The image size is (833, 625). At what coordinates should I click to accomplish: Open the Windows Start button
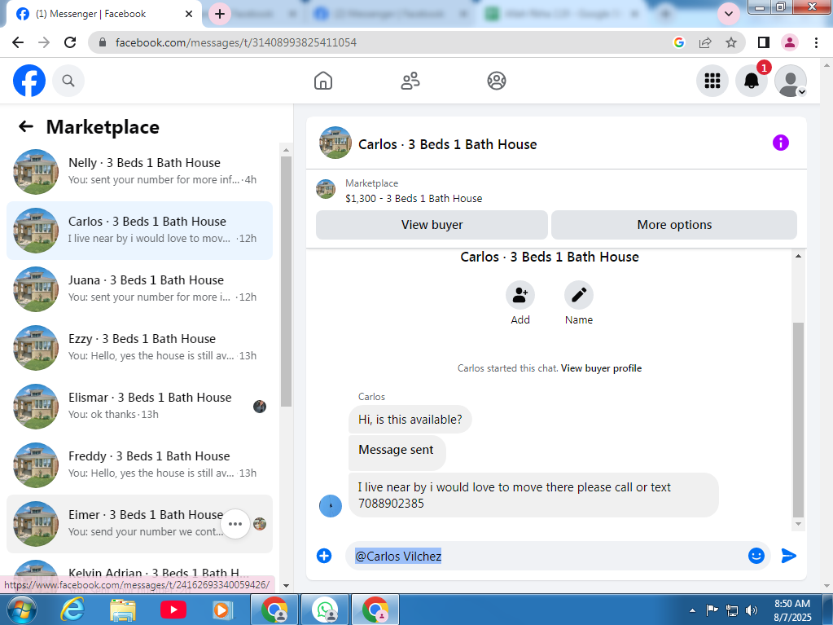coord(20,610)
